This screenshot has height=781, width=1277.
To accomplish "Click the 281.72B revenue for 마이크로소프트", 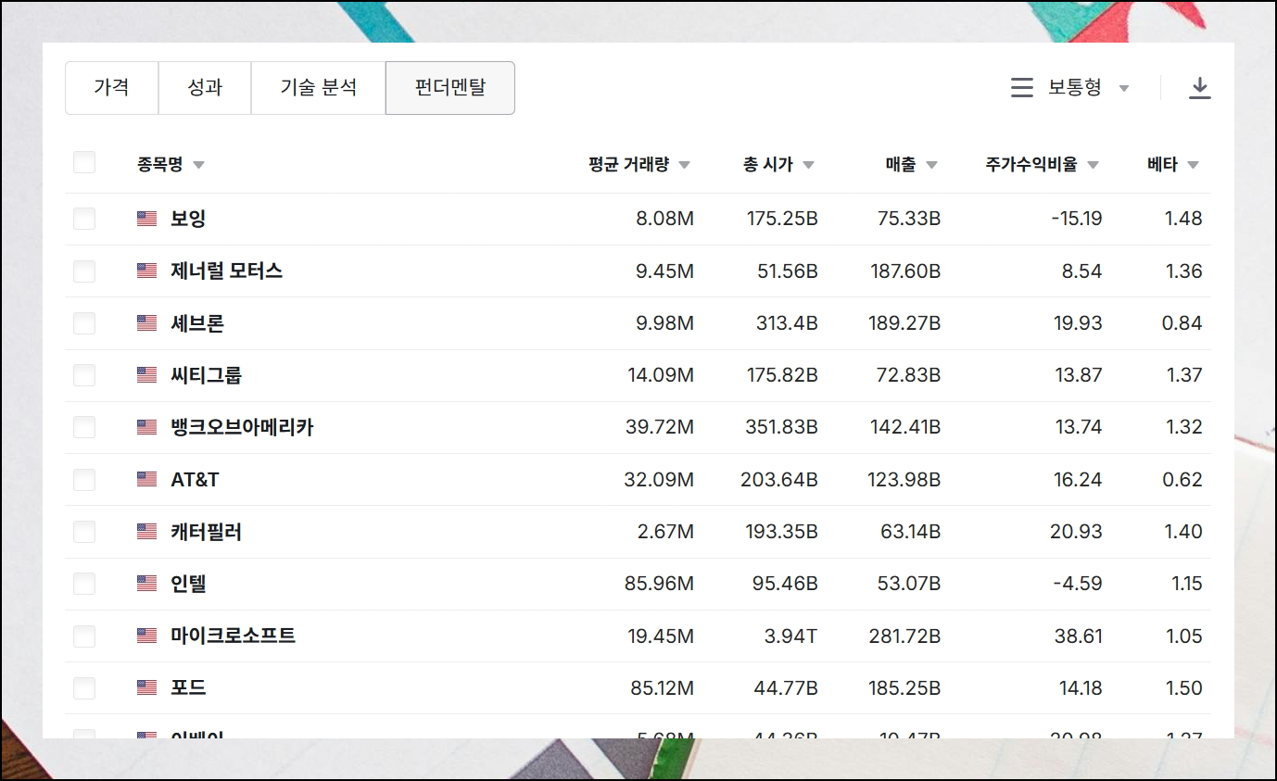I will [904, 636].
